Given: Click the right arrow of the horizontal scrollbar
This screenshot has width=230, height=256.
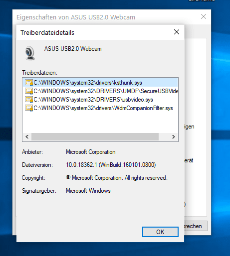Looking at the screenshot, I should tap(174, 136).
